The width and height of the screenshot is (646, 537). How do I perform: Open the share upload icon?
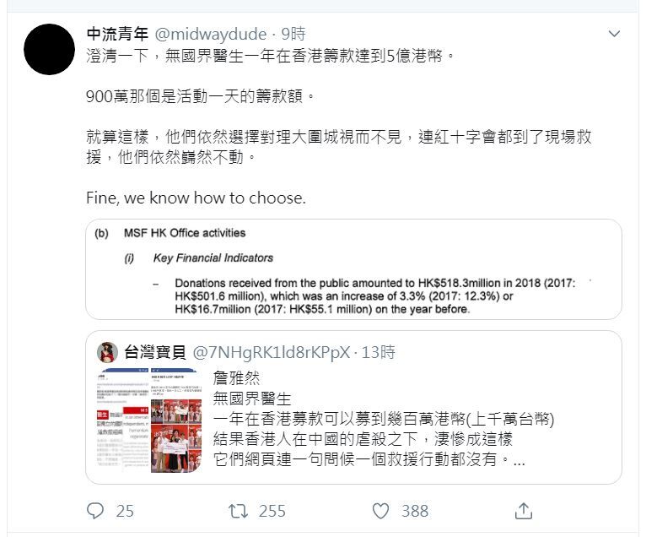click(x=523, y=511)
